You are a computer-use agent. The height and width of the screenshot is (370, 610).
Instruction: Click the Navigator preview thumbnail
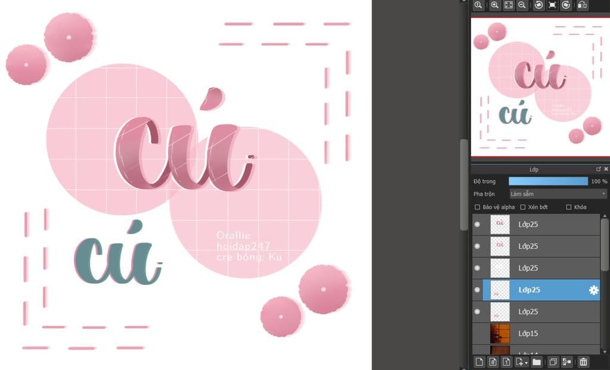coord(540,87)
